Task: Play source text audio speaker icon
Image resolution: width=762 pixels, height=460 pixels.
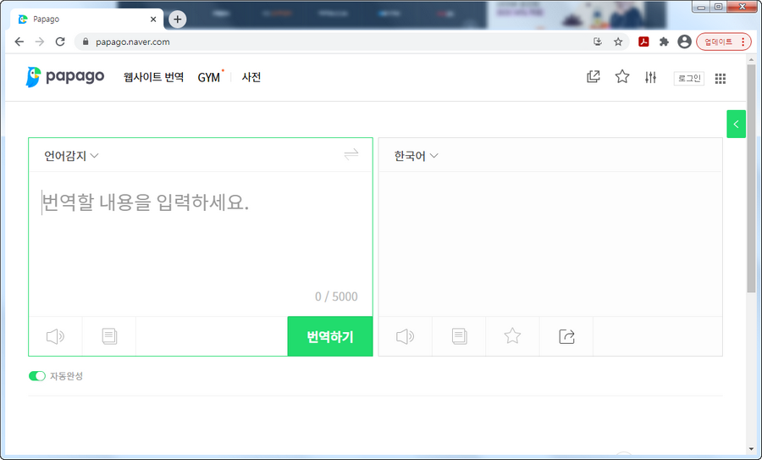Action: click(55, 336)
